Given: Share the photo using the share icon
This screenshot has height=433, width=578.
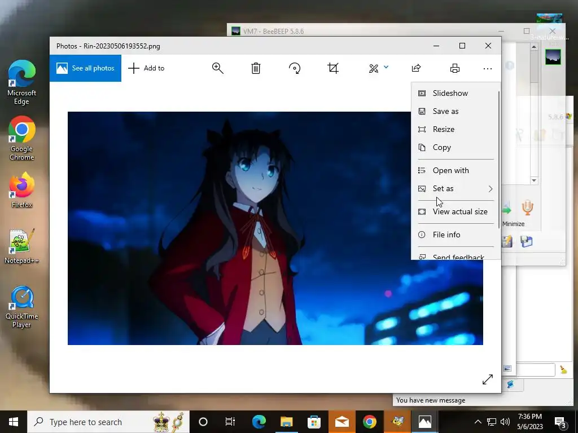Looking at the screenshot, I should 416,68.
